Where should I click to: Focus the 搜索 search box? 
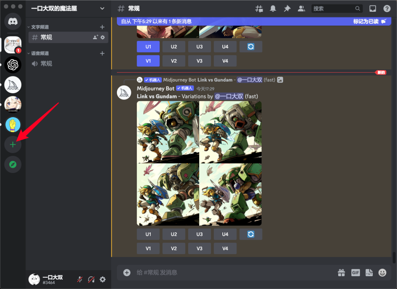(x=337, y=8)
